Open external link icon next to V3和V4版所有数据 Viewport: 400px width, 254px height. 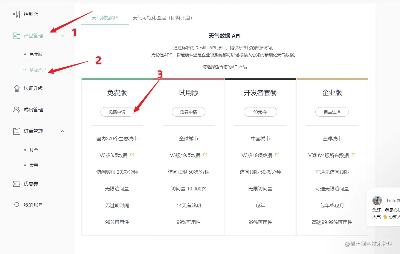click(354, 155)
